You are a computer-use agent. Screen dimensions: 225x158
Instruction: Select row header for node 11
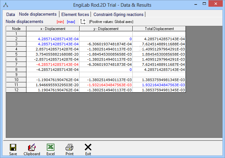coord(16,85)
